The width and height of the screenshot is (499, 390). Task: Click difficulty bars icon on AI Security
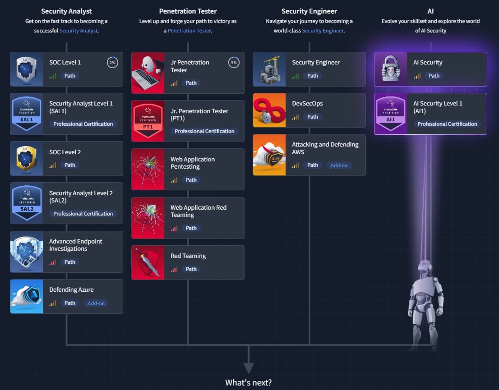[417, 76]
